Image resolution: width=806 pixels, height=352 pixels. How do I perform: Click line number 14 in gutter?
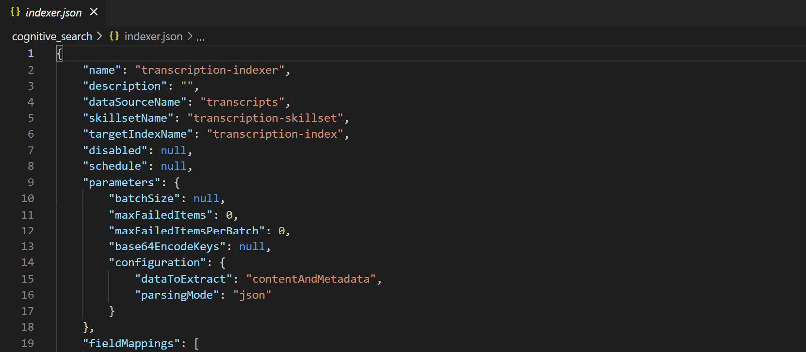[28, 262]
